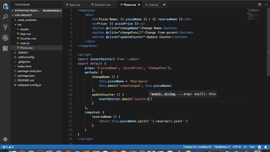Open notifications bell in the status bar
Screen dimensions: 270x152
click(265, 147)
